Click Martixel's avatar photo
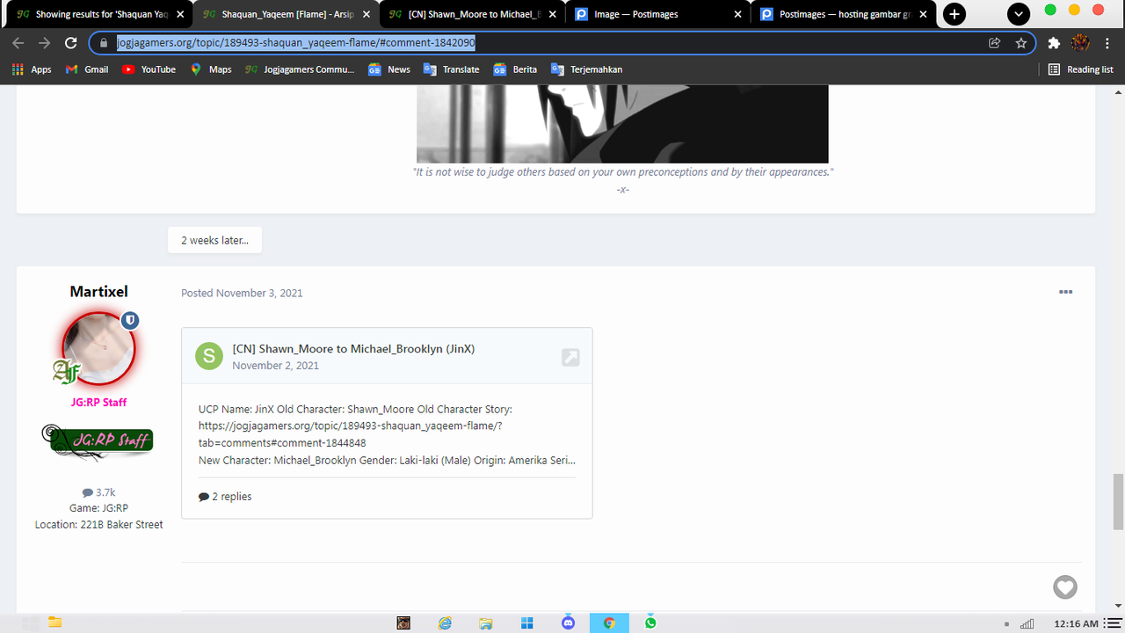 pyautogui.click(x=98, y=348)
